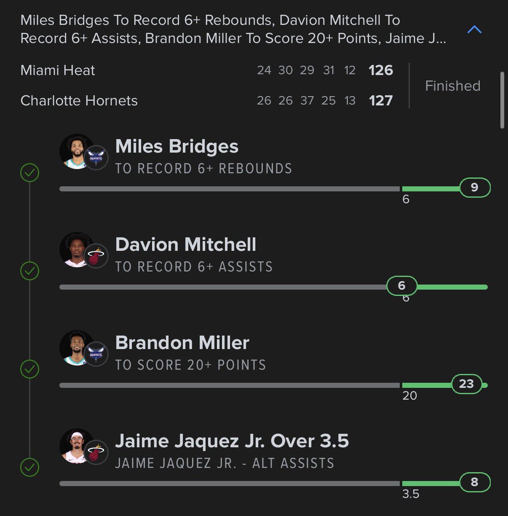Click Hornets logo next to Brandon Miller

[96, 354]
